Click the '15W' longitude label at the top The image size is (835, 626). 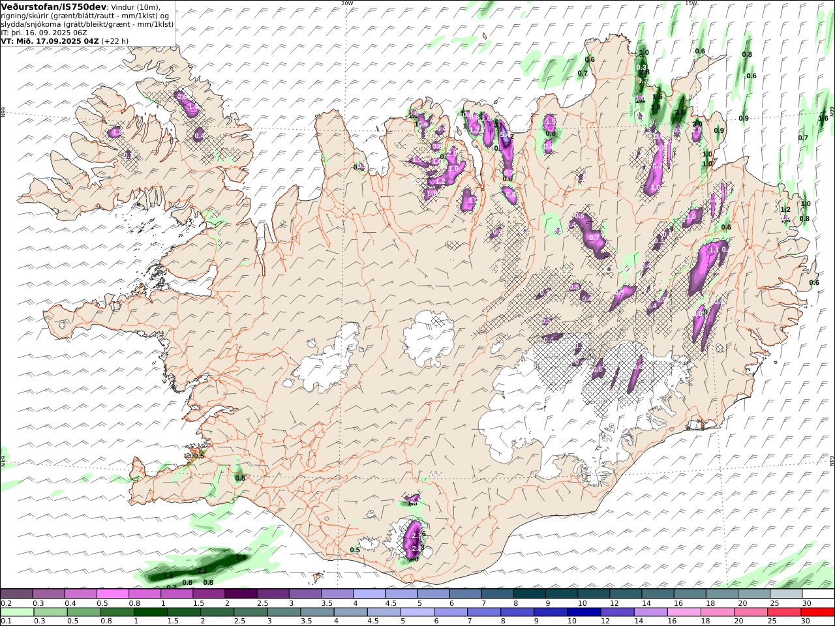point(691,3)
